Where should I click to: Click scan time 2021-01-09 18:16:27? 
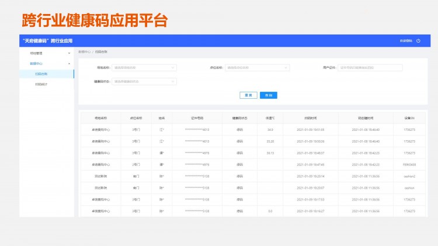311,212
